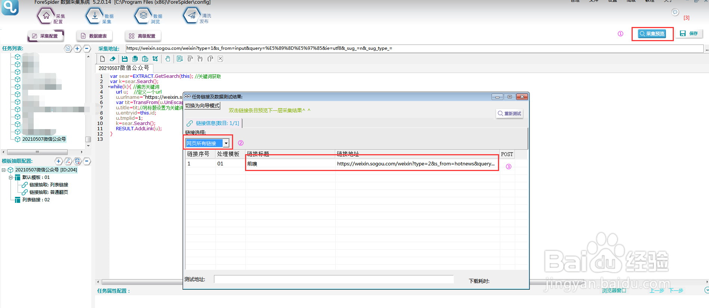Click the 下一步 link

click(676, 291)
